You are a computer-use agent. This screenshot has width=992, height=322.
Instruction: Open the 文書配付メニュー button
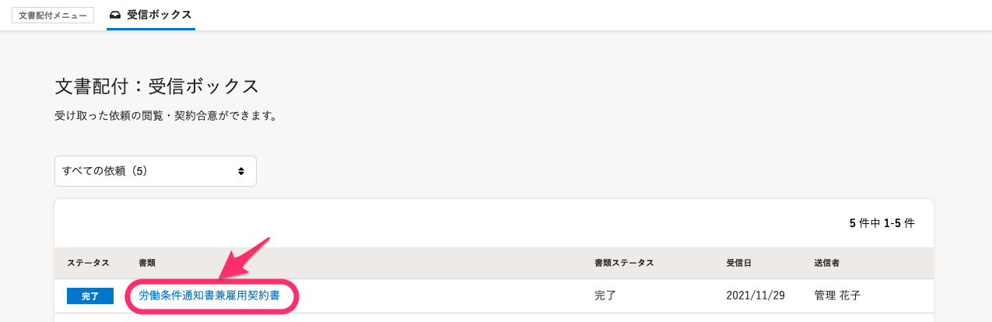pyautogui.click(x=53, y=15)
